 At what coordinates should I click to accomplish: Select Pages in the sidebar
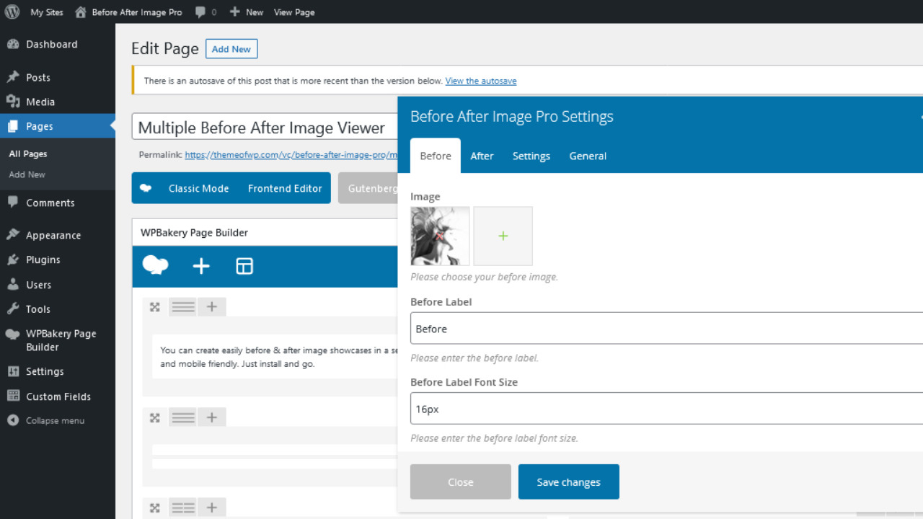point(58,126)
